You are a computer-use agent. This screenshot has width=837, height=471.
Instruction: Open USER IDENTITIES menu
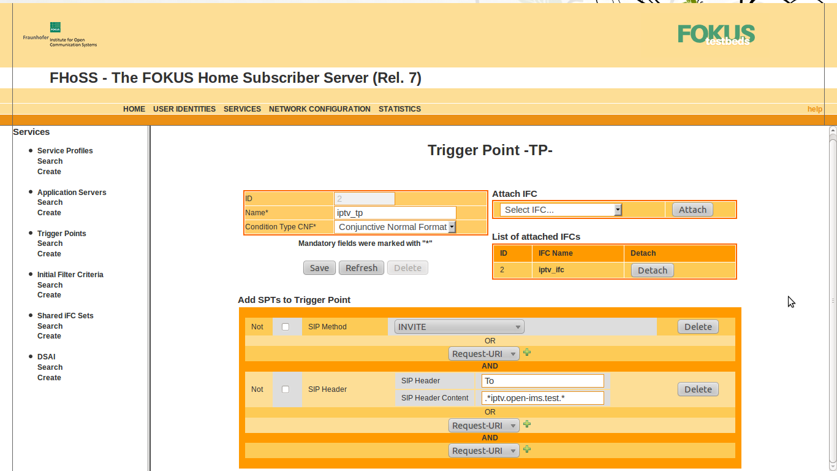point(184,109)
